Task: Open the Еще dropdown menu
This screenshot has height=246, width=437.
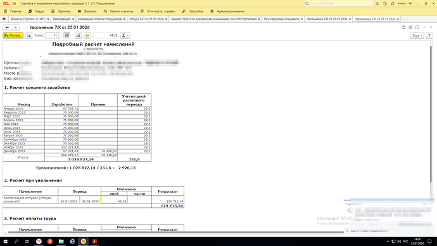Action: pyautogui.click(x=417, y=36)
